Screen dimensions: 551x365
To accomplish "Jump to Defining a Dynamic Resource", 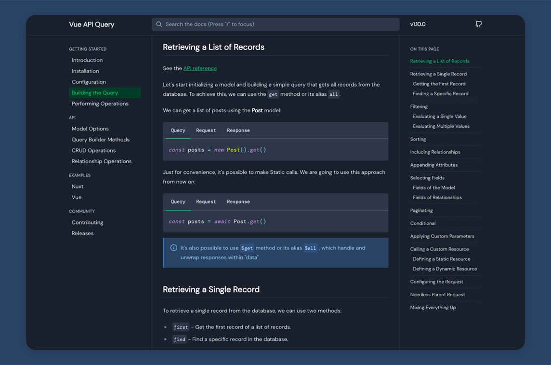I will [445, 269].
